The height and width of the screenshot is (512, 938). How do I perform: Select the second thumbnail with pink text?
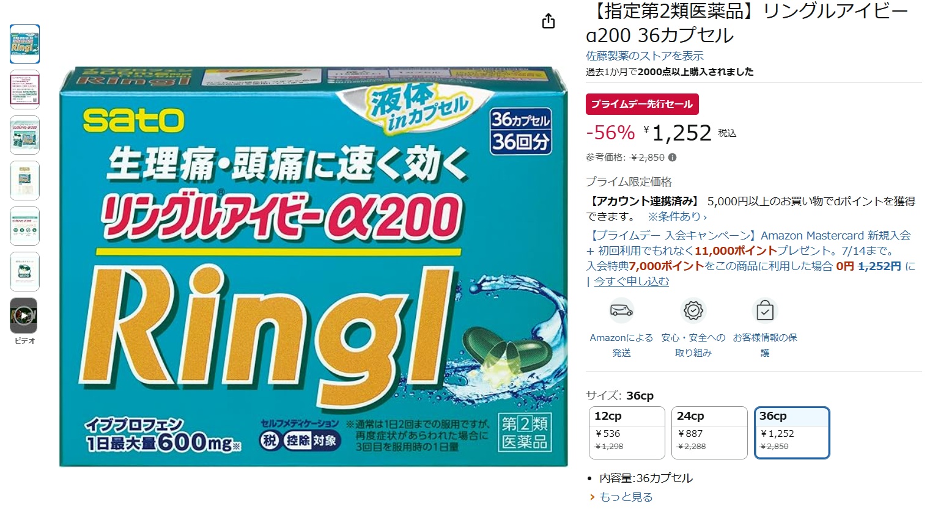tap(24, 89)
